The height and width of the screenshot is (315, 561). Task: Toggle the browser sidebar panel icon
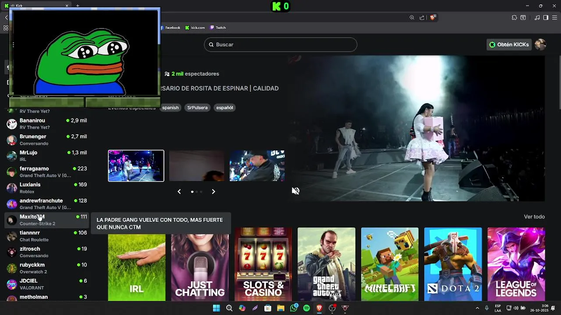(546, 17)
